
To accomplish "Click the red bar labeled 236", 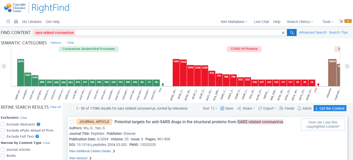I will coord(255,83).
